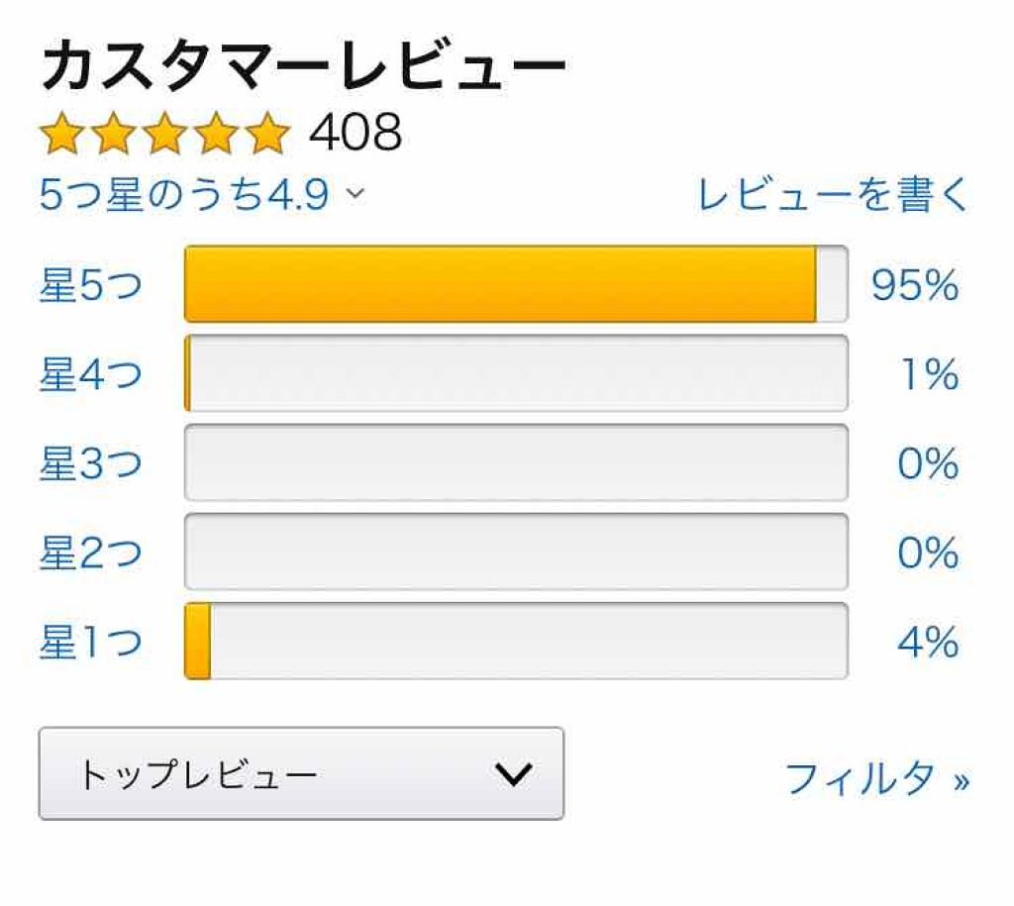The image size is (1014, 906).
Task: Click the 408 review count
Action: tap(355, 133)
